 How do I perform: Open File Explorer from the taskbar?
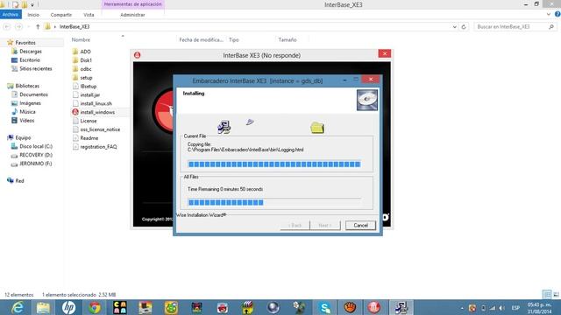(43, 307)
